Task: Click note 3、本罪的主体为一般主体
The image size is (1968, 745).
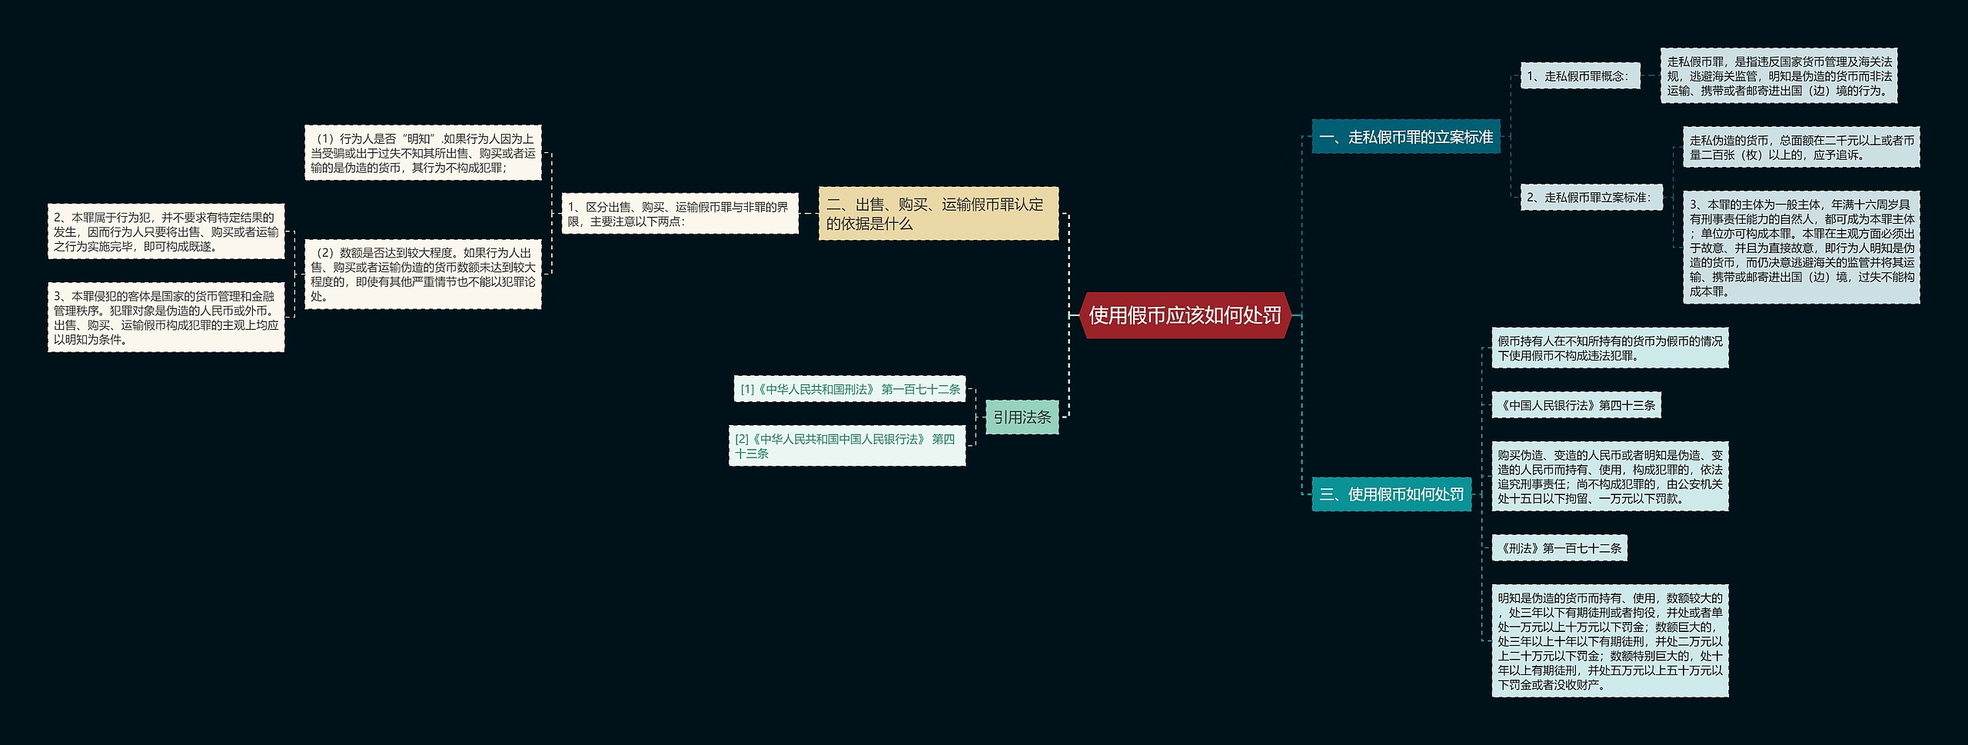Action: pos(1801,248)
